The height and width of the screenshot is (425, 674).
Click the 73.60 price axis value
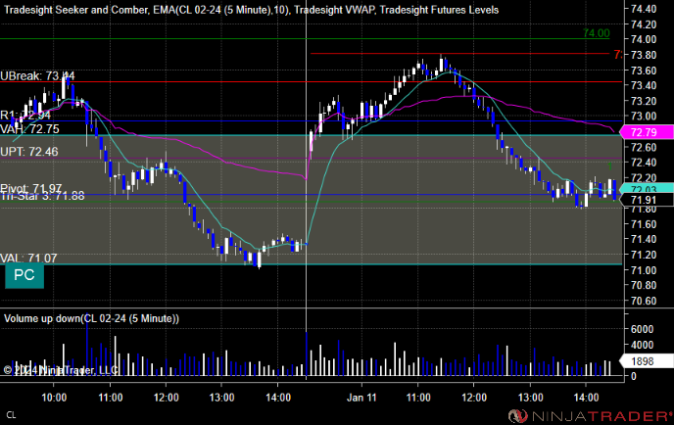(x=644, y=71)
